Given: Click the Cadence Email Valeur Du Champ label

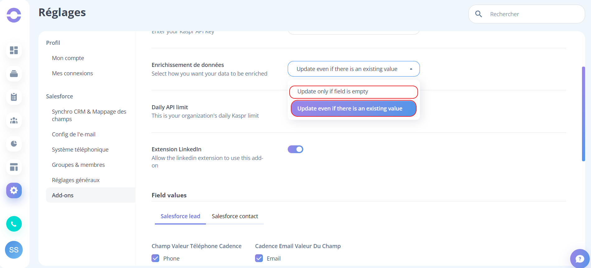Looking at the screenshot, I should click(298, 246).
